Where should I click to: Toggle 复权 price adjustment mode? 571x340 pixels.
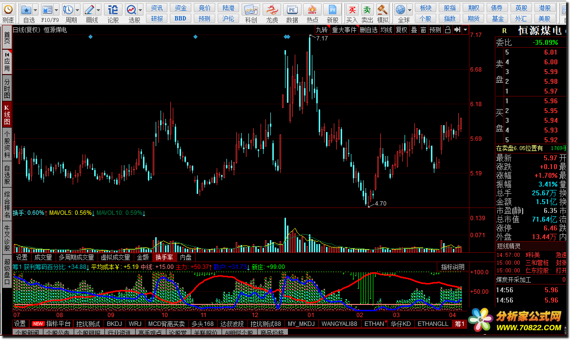401,30
